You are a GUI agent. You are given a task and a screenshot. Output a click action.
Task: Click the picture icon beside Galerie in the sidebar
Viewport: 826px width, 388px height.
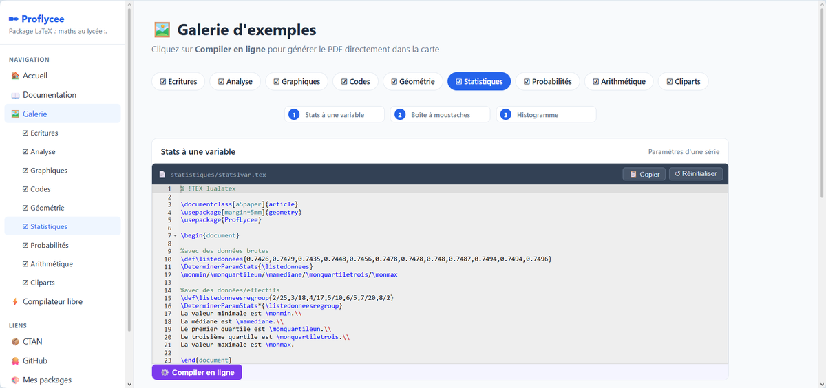15,114
